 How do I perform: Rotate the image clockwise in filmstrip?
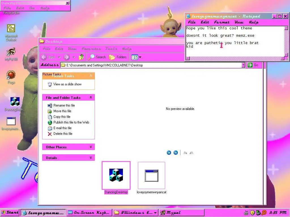pyautogui.click(x=185, y=153)
